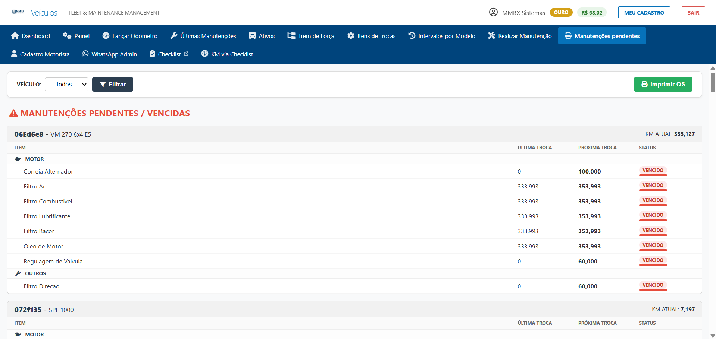
Task: Open WhatsApp Admin menu
Action: 110,54
